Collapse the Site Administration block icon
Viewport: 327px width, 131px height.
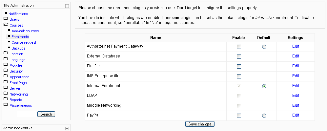(x=67, y=6)
